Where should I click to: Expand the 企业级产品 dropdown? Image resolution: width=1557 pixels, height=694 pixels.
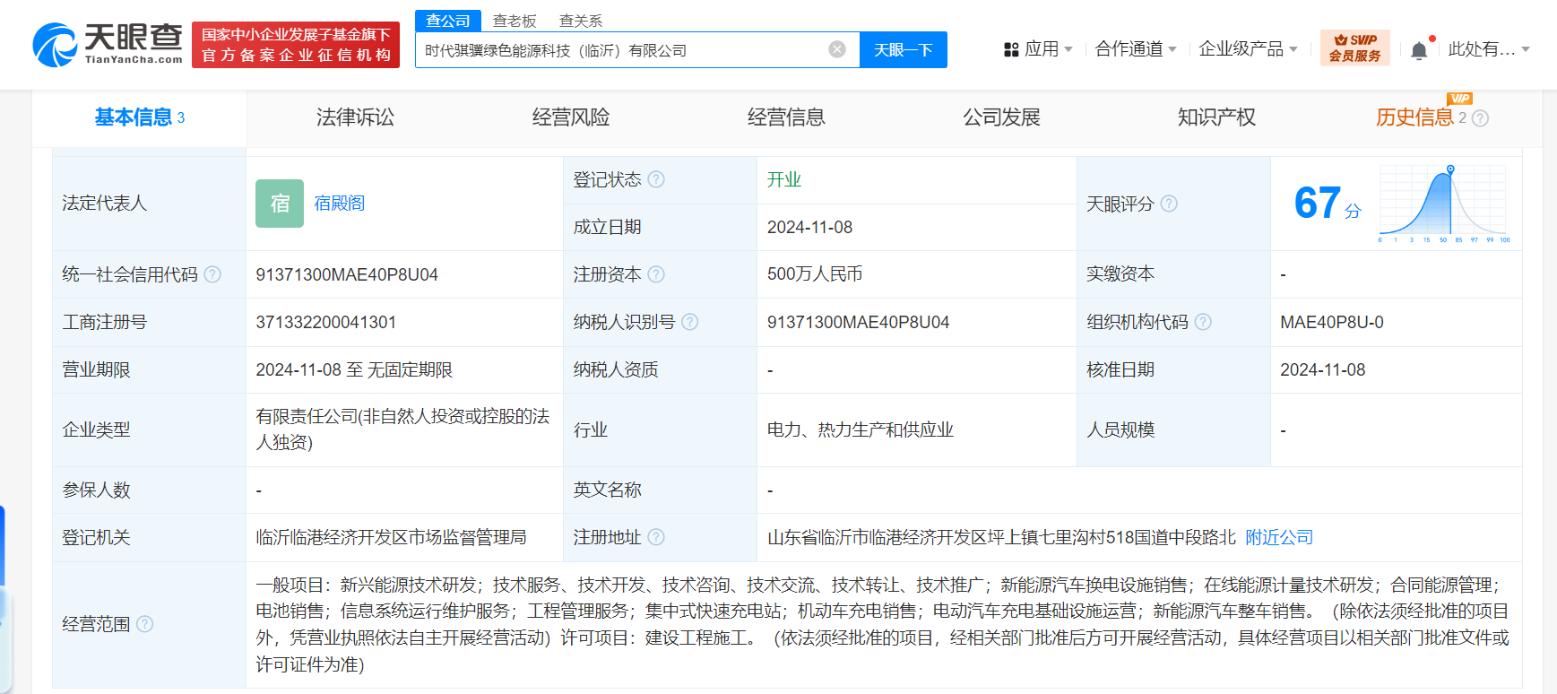(1248, 49)
